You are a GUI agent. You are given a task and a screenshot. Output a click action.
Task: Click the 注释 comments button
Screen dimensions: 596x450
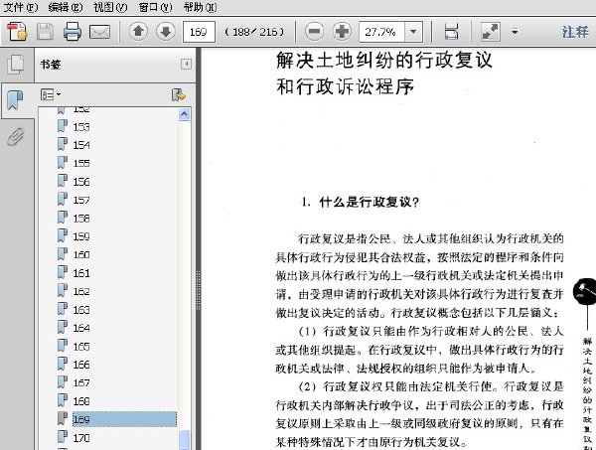575,32
